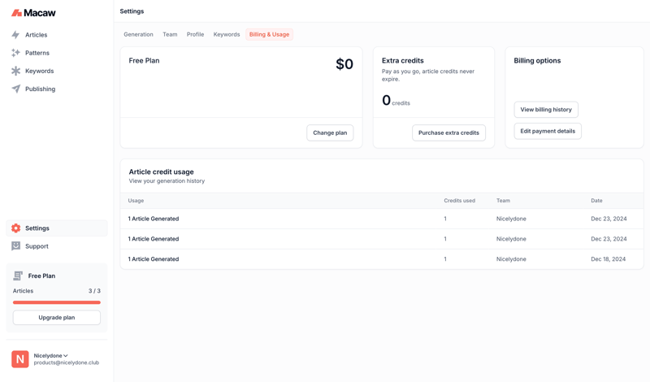Select Settings in the sidebar
The image size is (650, 382).
pos(57,228)
